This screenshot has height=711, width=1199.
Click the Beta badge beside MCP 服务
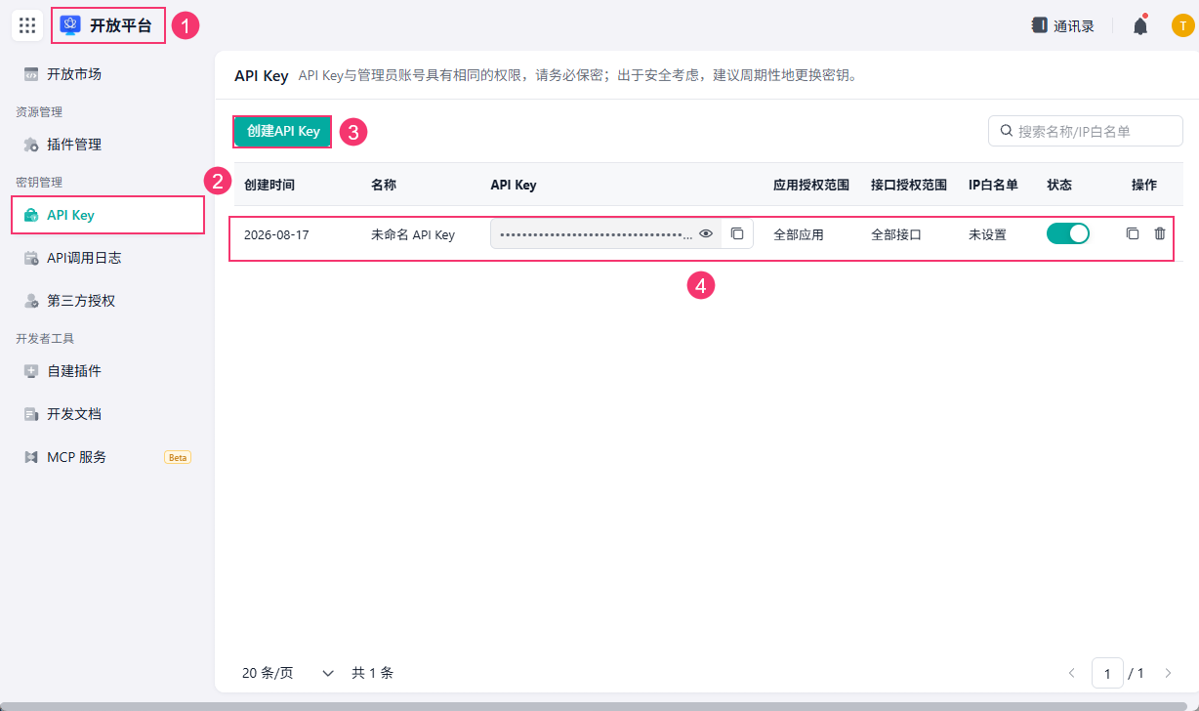(x=178, y=457)
